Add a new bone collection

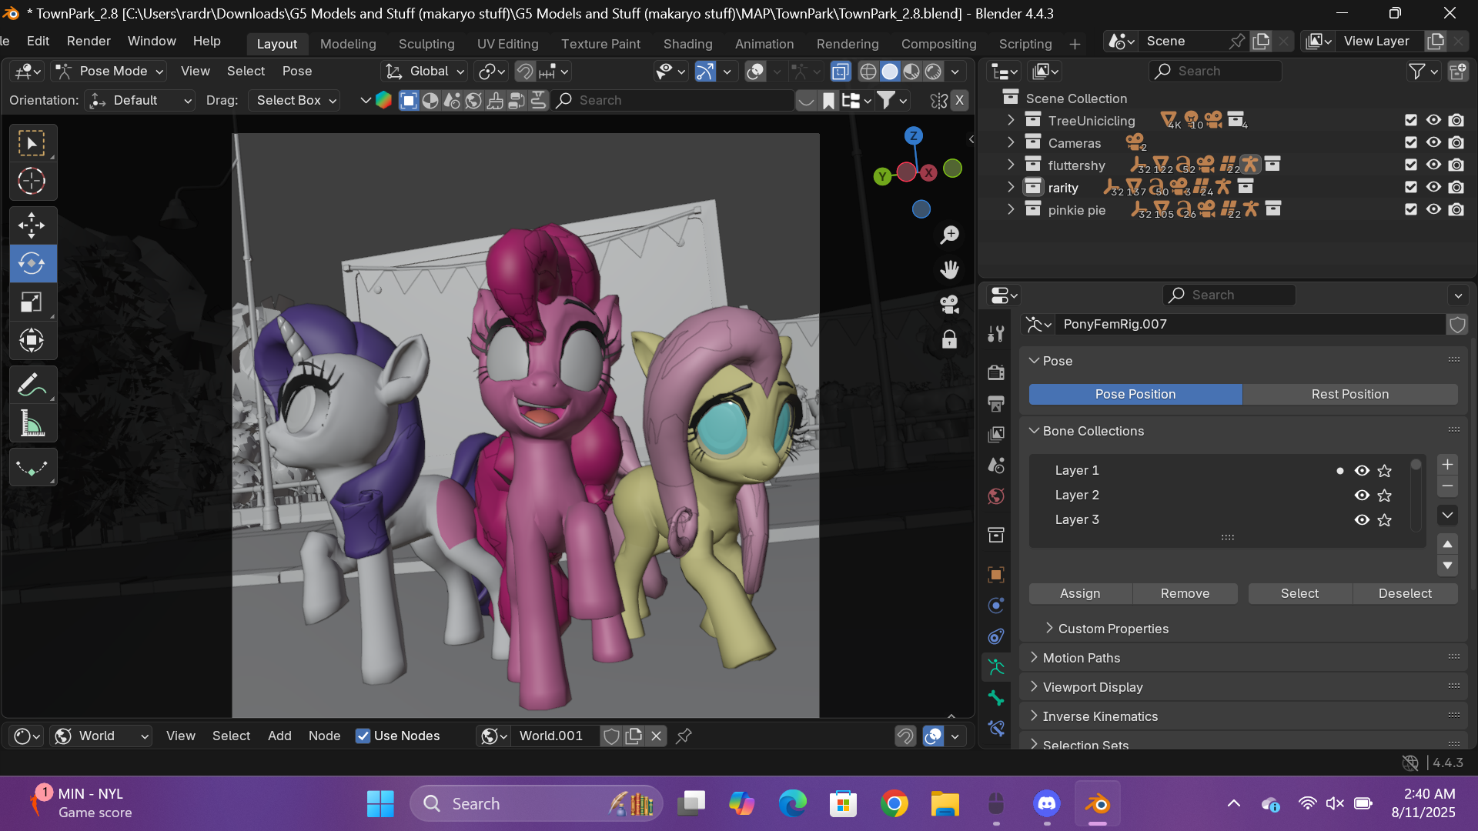[x=1447, y=465]
